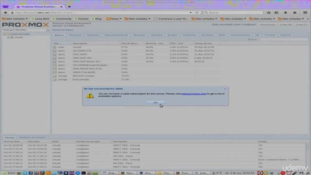This screenshot has height=175, width=311.
Task: Click the VM icon in the 2102 (SIAP) row
Action: (x=54, y=54)
